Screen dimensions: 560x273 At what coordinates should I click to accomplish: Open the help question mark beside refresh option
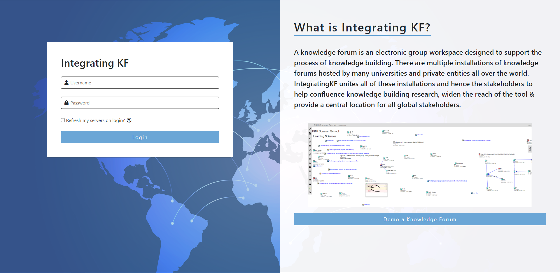(129, 120)
